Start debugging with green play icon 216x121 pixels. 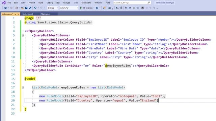point(81,8)
